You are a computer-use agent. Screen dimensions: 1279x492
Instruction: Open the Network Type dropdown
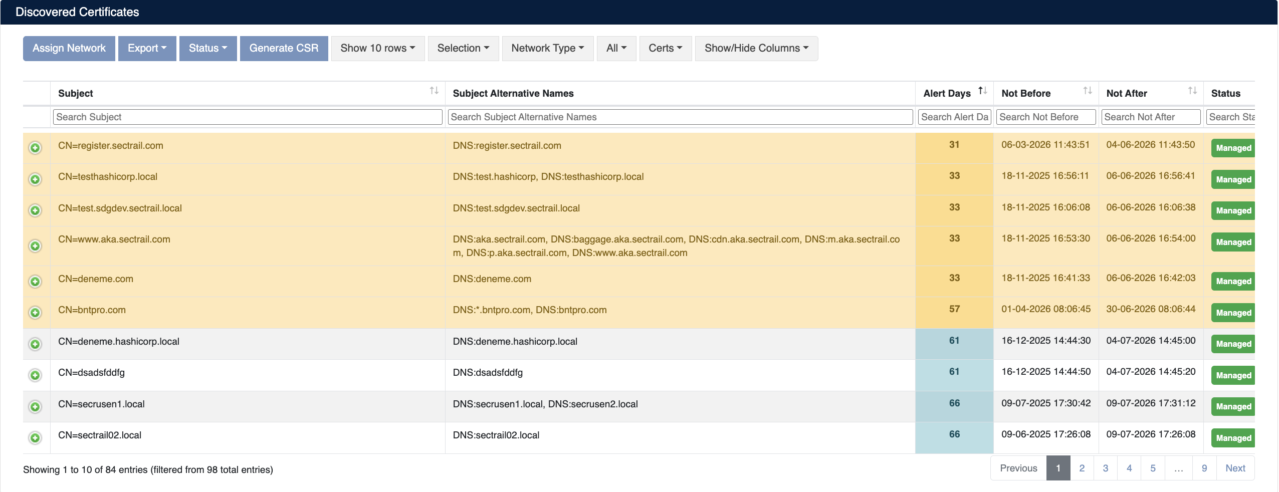(x=548, y=49)
